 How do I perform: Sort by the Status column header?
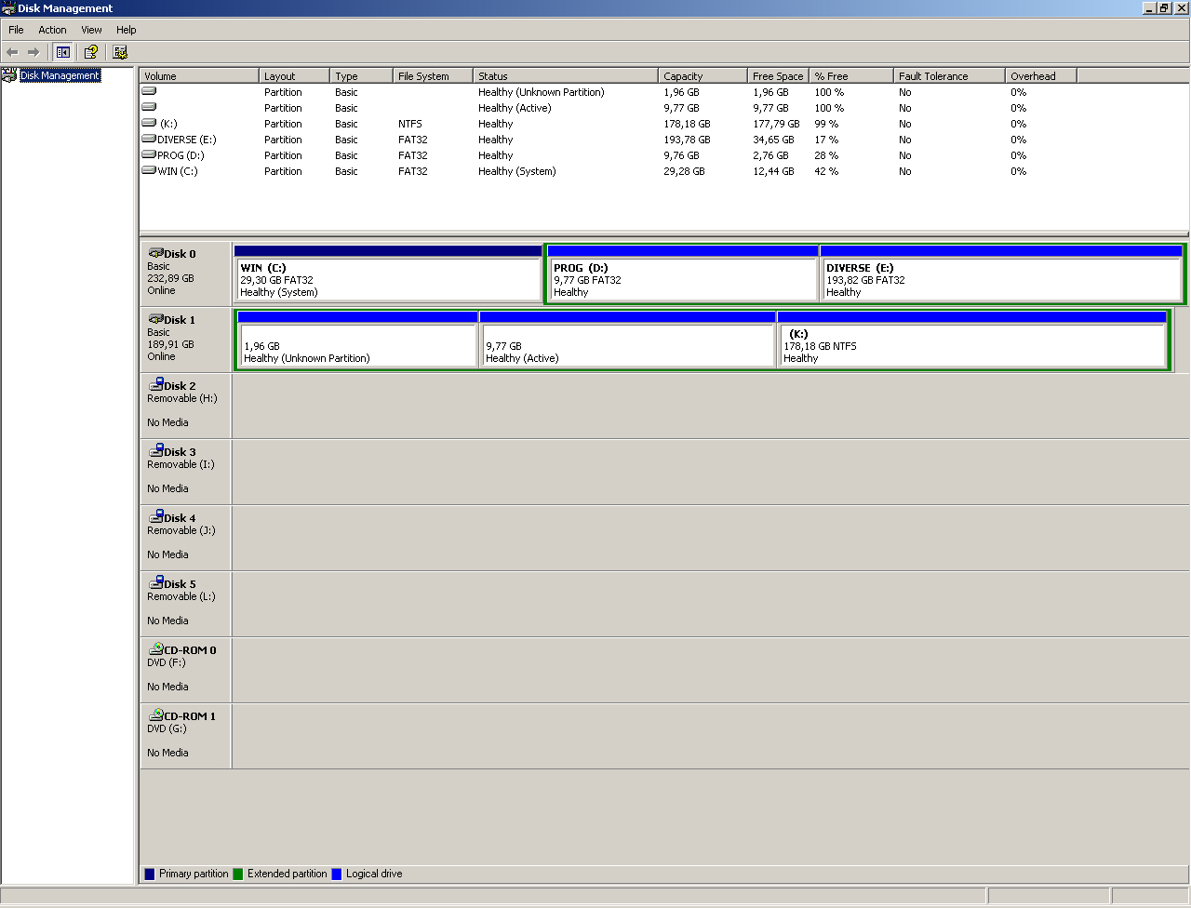566,76
